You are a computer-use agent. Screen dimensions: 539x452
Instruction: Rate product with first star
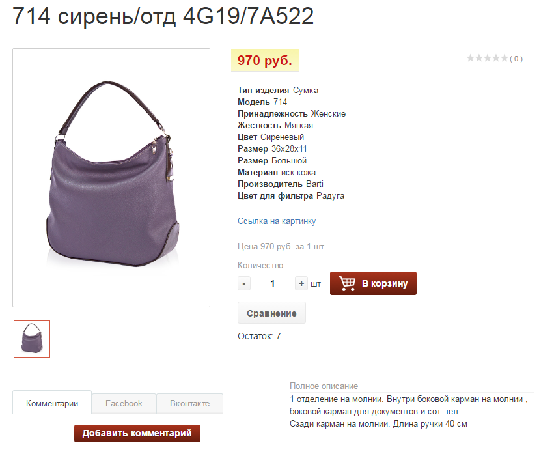tap(470, 58)
